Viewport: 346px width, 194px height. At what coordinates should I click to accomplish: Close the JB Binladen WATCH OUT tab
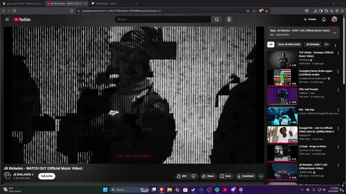click(x=85, y=4)
